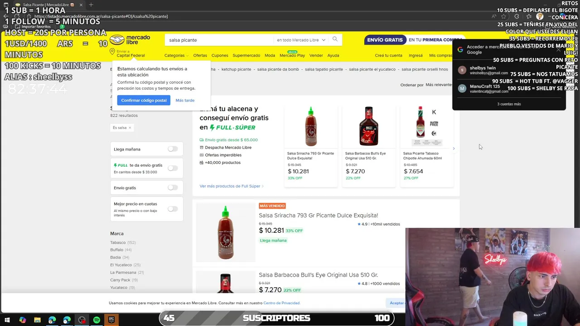
Task: Filter by brand 'El Yucateco (25)'
Action: click(126, 265)
